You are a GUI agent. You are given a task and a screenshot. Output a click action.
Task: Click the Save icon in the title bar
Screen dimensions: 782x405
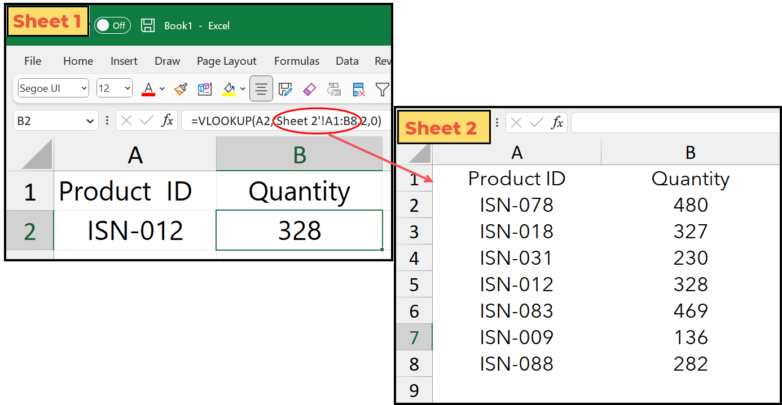click(x=148, y=25)
